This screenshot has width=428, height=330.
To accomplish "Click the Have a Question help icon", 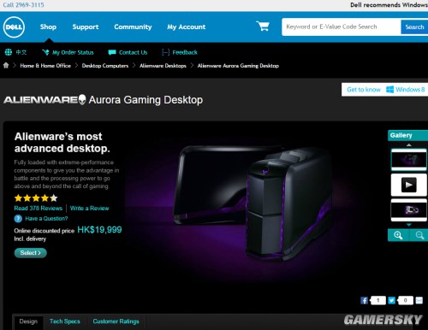I will [x=18, y=219].
